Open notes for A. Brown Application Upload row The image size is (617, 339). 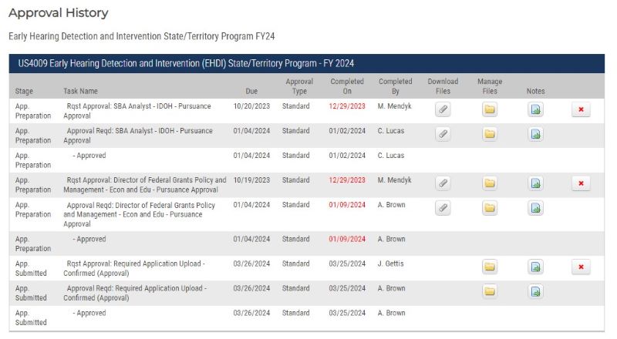535,292
